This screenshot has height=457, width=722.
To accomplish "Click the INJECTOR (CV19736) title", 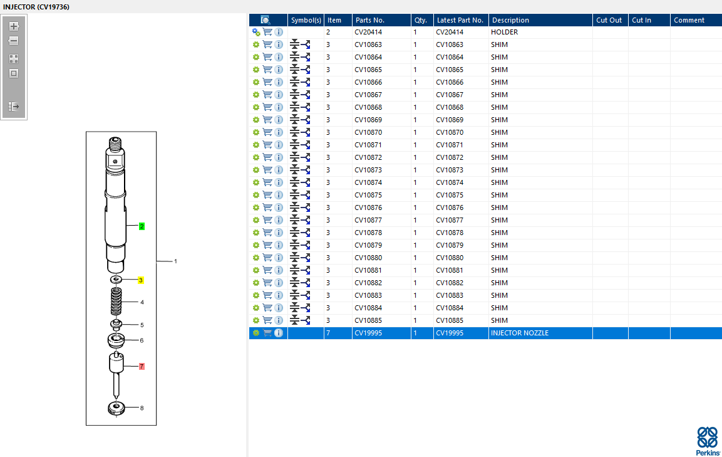I will (36, 7).
